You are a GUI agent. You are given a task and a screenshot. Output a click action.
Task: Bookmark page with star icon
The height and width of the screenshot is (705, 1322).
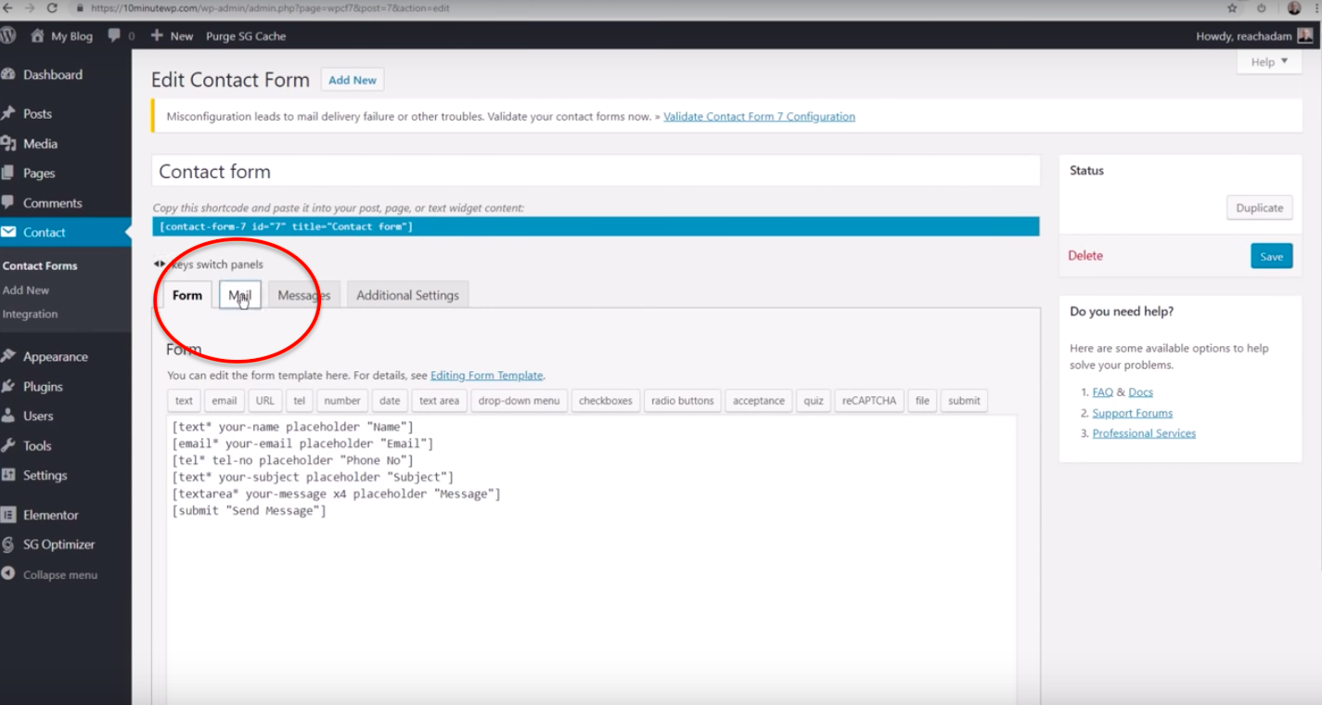click(x=1232, y=7)
